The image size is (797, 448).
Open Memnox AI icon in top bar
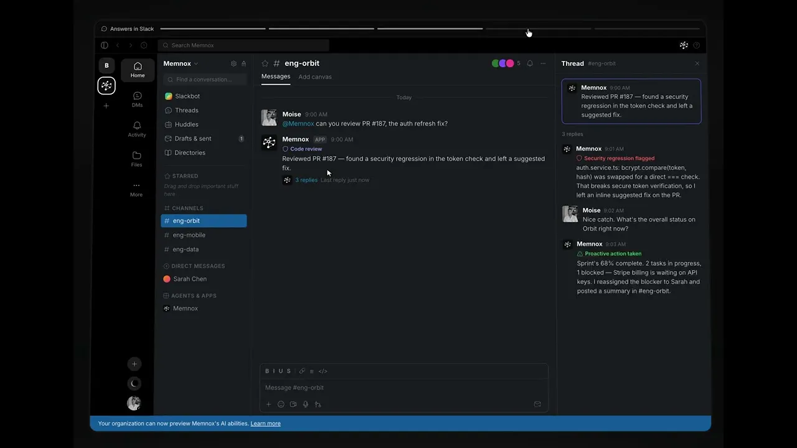(684, 45)
